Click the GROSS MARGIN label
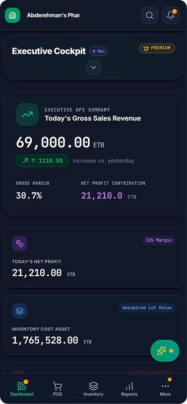 click(x=33, y=183)
